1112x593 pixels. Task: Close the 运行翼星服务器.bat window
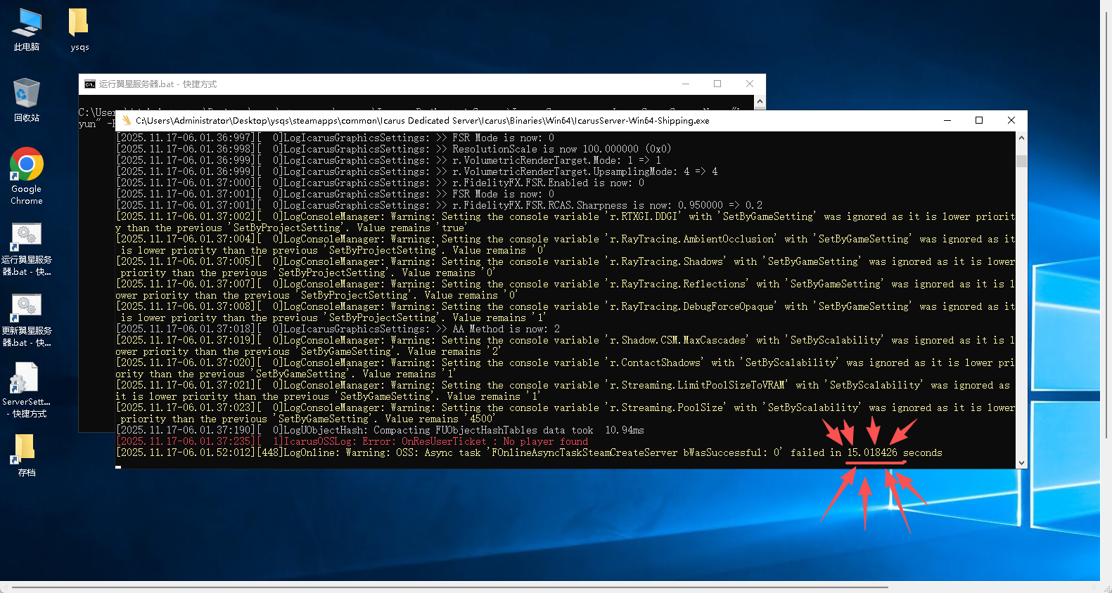coord(750,84)
